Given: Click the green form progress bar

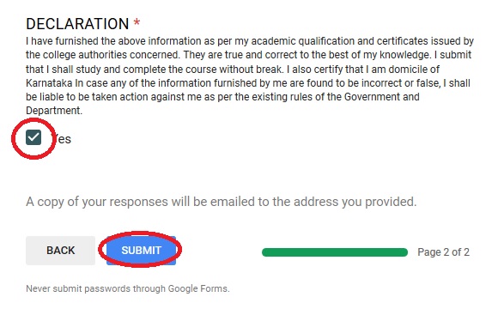Looking at the screenshot, I should pos(335,252).
